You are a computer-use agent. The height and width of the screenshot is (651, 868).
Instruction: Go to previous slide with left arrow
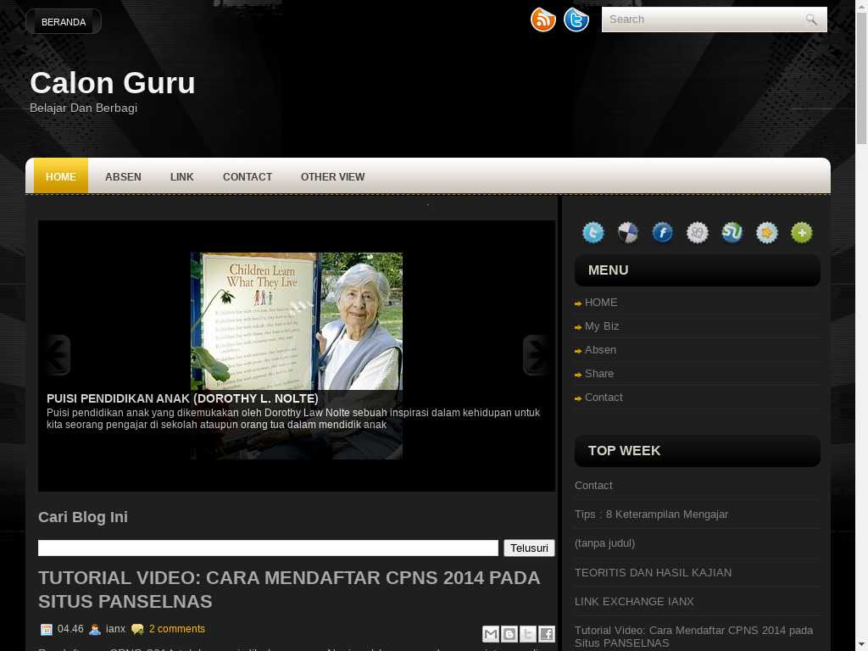pyautogui.click(x=58, y=355)
